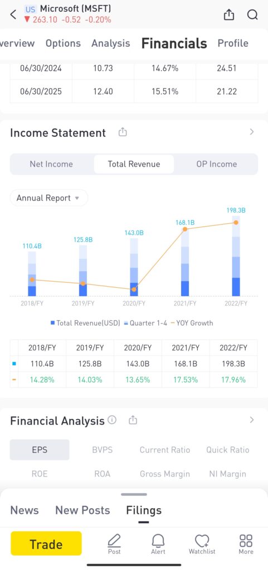Pull up the bottom sheet handle
The image size is (268, 570).
click(134, 494)
